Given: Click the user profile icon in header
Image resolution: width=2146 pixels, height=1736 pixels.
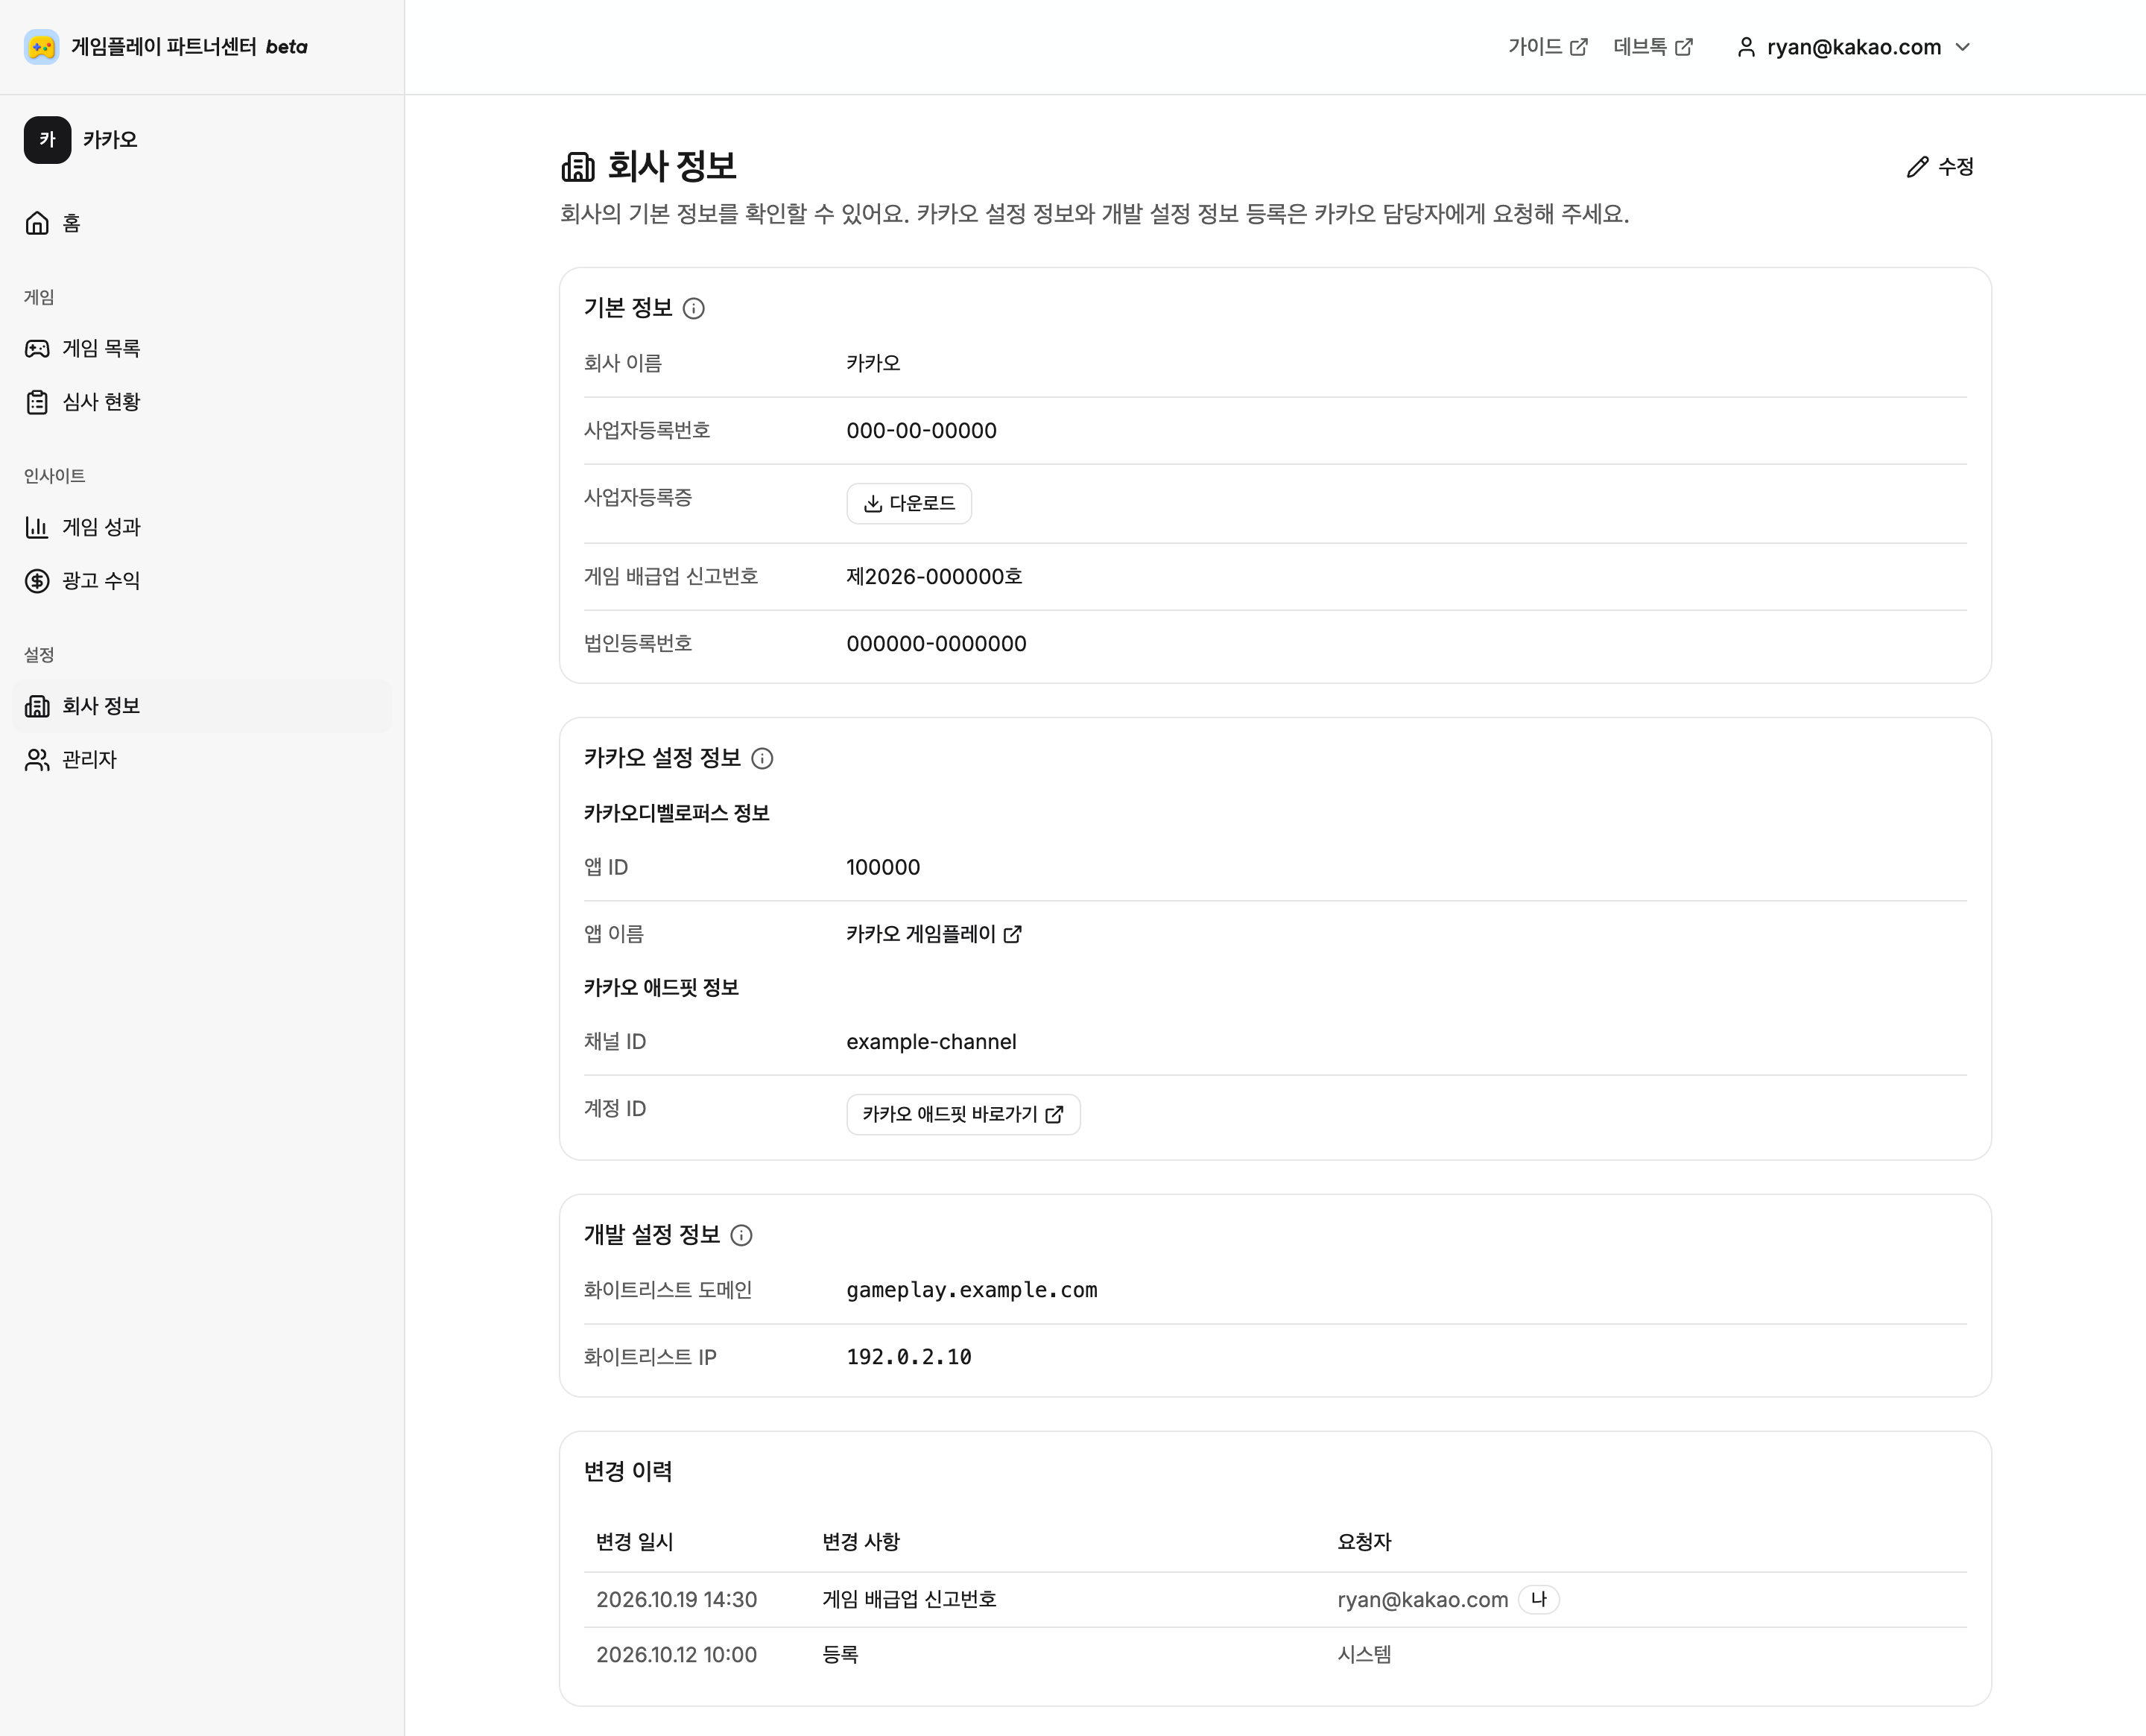Looking at the screenshot, I should coord(1746,47).
